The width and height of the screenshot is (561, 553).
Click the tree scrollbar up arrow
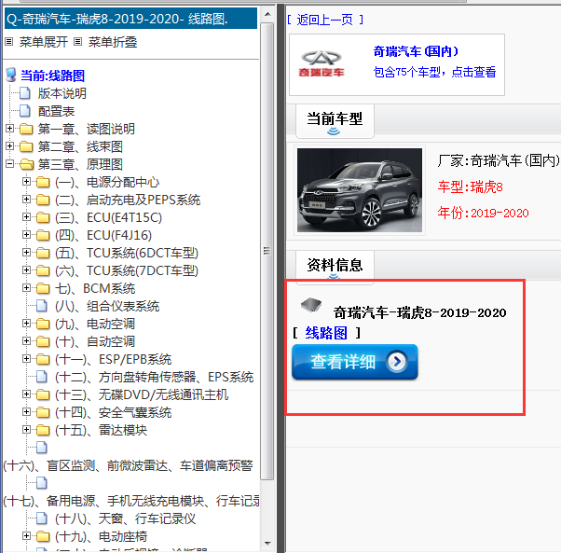[x=267, y=14]
